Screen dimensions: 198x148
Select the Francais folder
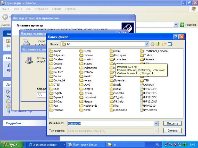[x=56, y=110]
